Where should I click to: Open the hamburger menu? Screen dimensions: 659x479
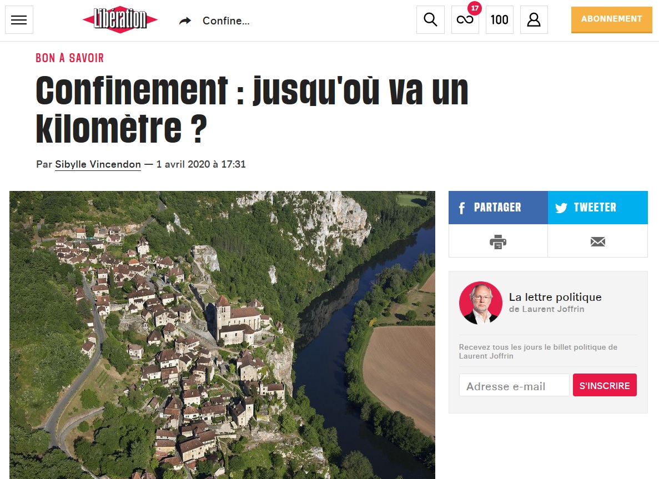click(19, 20)
